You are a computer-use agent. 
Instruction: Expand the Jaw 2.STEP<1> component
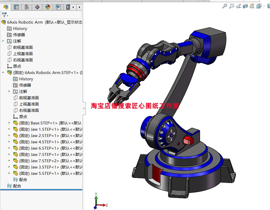tap(9, 135)
